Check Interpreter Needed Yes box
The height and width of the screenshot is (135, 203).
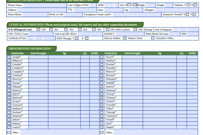coord(187,14)
